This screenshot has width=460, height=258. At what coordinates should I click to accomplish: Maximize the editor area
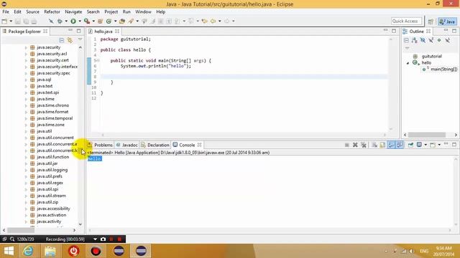tap(394, 31)
